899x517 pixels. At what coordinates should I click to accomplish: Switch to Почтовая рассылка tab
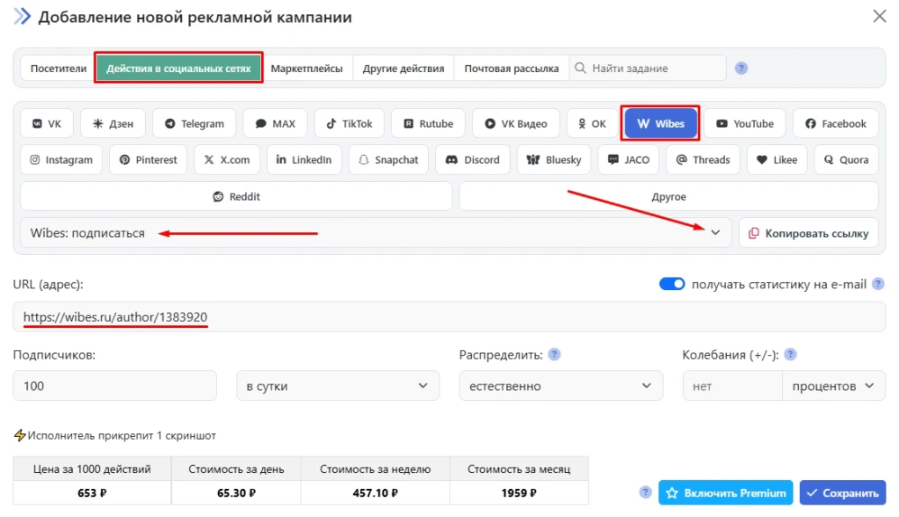click(512, 68)
